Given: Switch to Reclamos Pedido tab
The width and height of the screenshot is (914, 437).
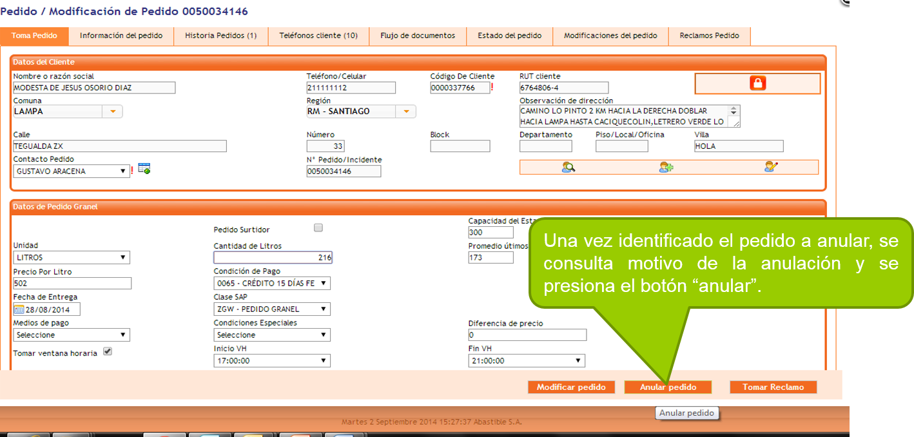Looking at the screenshot, I should [x=709, y=36].
